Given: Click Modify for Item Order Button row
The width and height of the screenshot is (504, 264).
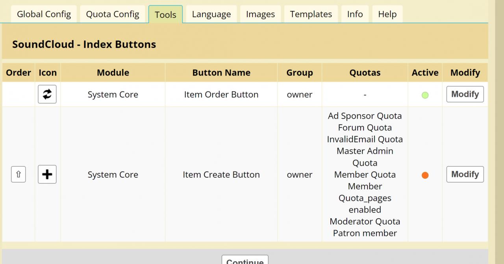Looking at the screenshot, I should (x=465, y=94).
